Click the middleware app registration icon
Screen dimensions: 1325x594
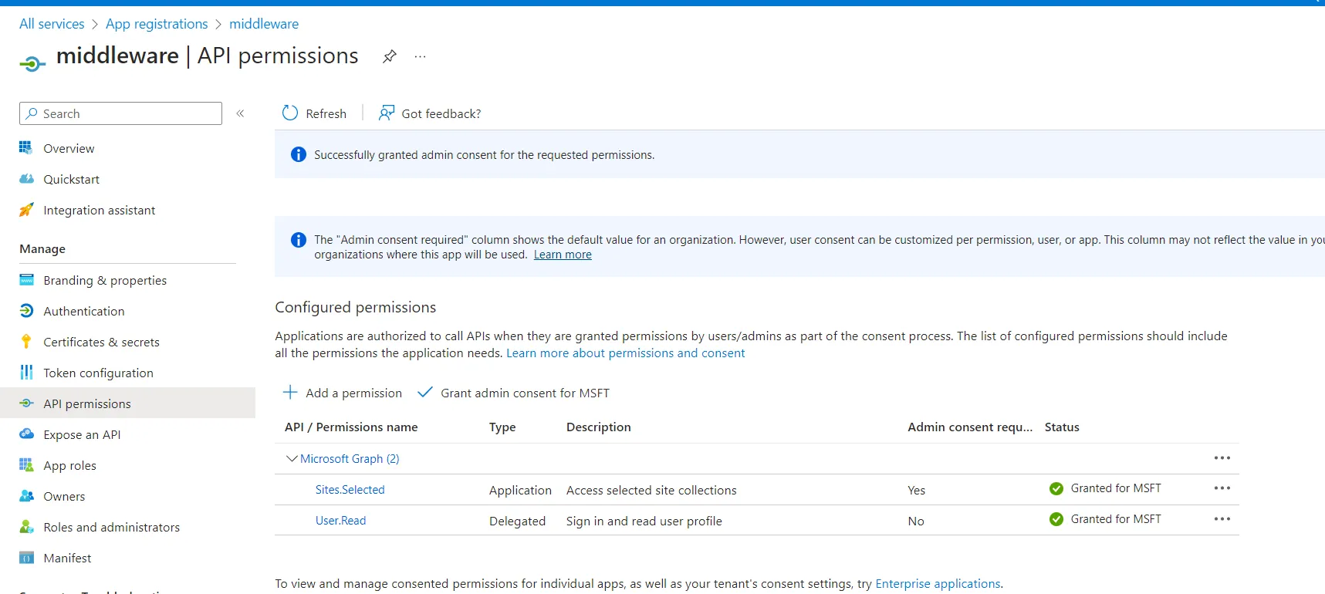(x=32, y=63)
